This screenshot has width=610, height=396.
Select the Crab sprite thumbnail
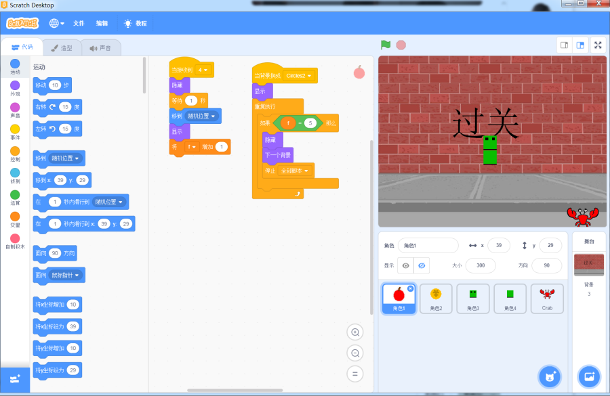(x=546, y=299)
